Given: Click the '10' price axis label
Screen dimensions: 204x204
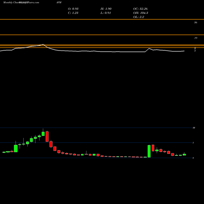Looking at the screenshot, I should click(x=194, y=128).
